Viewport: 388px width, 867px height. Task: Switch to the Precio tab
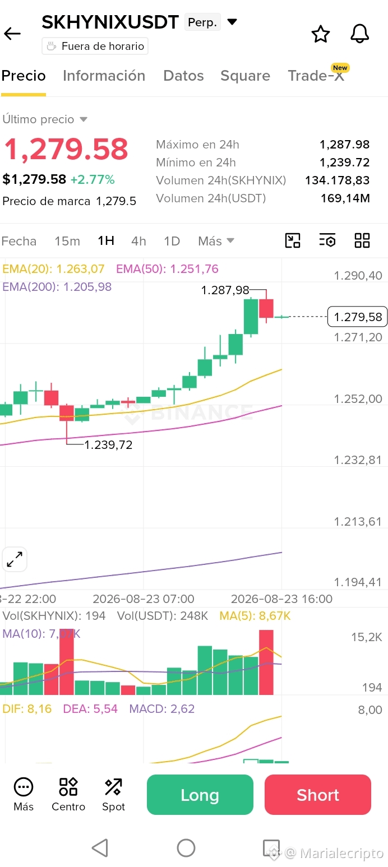[24, 76]
